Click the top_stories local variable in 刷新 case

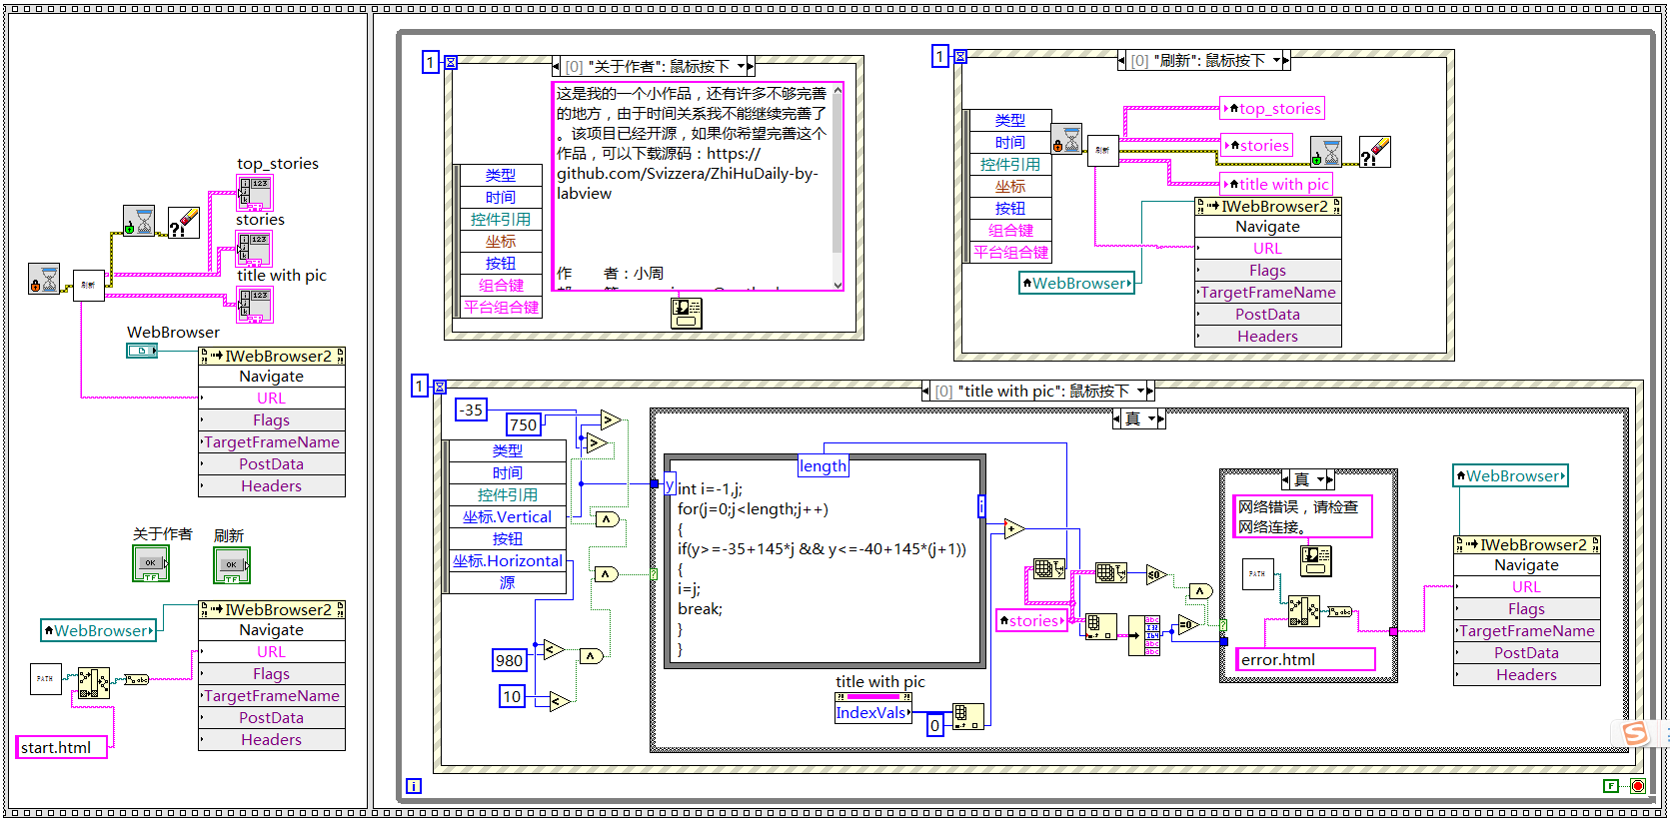(1273, 108)
